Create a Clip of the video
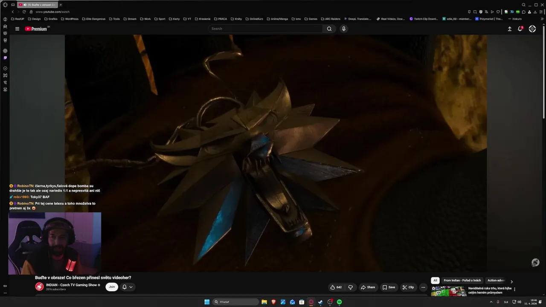Viewport: 546px width, 307px height. tap(408, 287)
